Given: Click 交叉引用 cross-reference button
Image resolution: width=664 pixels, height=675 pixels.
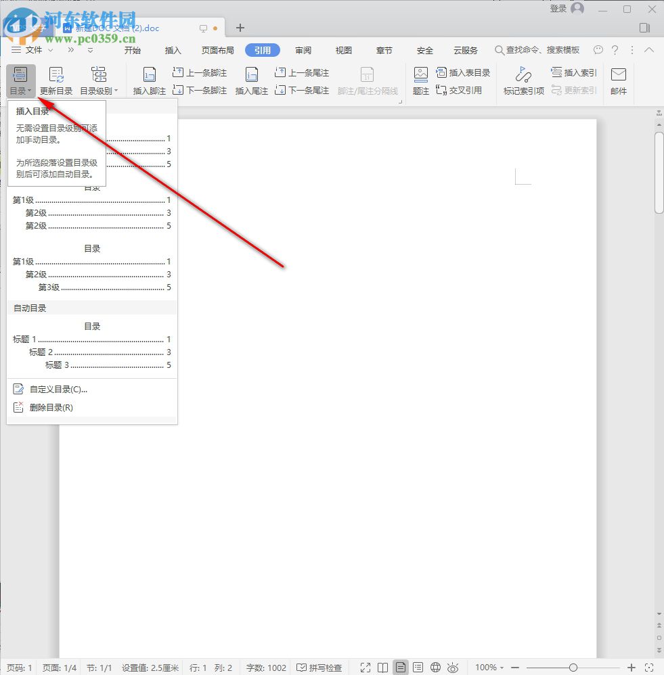Looking at the screenshot, I should pos(459,91).
